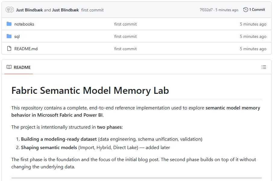Screen dimensions: 275x181
Task: Click the folder icon next to sql
Action: [9, 36]
